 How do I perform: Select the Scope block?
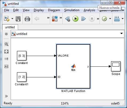point(116,66)
